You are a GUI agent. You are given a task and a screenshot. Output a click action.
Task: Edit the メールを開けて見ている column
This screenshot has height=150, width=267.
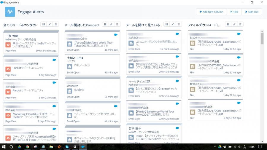tap(172, 24)
